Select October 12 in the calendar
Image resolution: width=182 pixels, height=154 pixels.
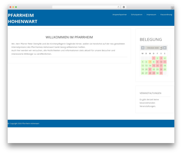click(143, 66)
